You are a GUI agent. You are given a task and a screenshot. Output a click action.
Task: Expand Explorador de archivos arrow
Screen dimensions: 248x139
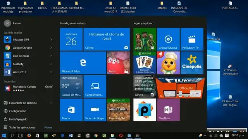tap(51, 103)
